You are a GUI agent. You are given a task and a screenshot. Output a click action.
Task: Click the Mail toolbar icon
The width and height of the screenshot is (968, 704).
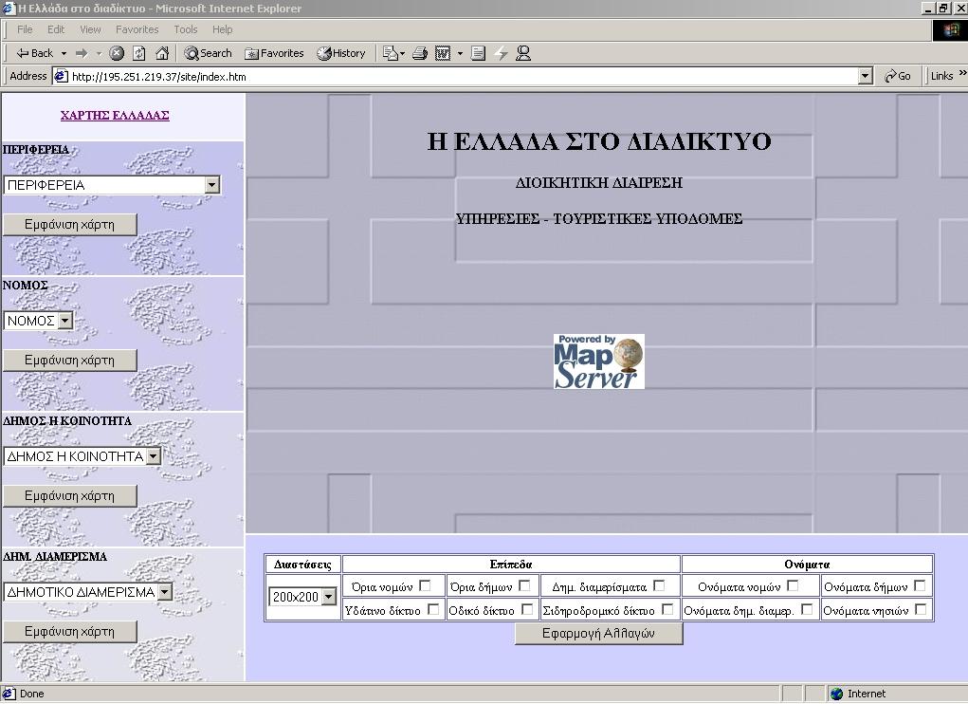393,53
